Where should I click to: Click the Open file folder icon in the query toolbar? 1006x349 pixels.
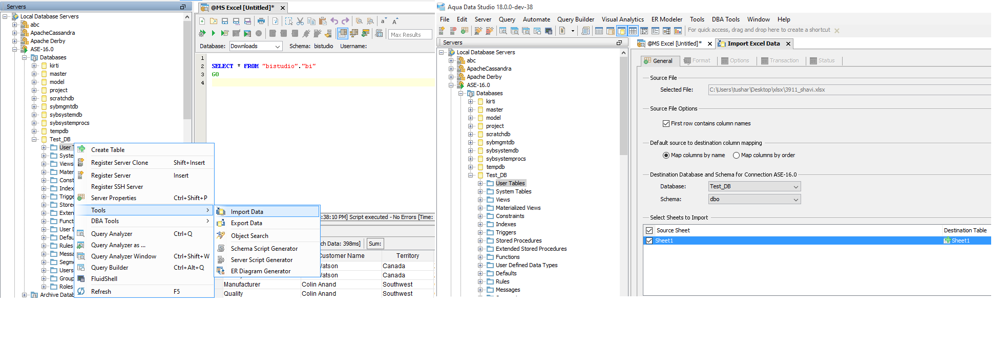coord(214,21)
